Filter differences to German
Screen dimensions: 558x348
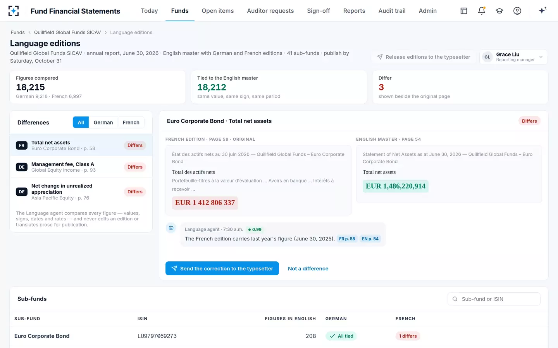[103, 122]
